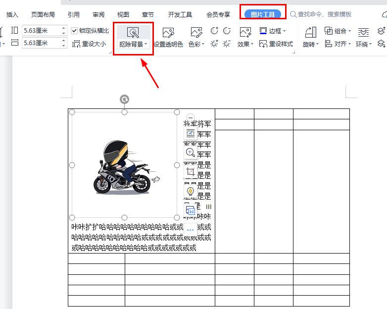Select the Picture Tools (图片工具) tab
Image resolution: width=387 pixels, height=309 pixels.
263,14
